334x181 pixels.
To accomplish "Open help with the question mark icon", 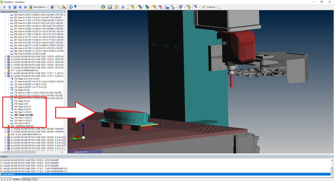I will pos(116,7).
